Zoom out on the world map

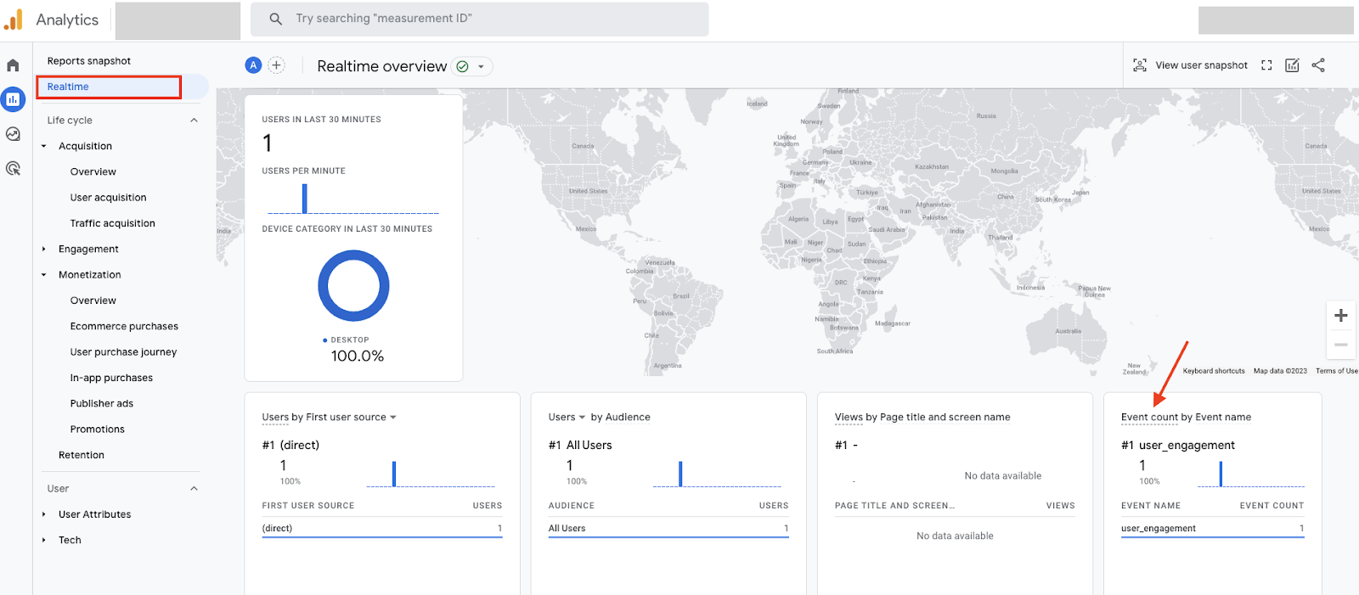[1341, 345]
